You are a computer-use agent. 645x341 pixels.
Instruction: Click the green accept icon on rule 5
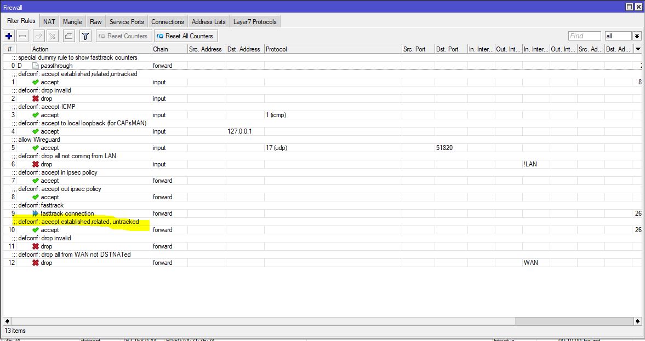click(36, 148)
